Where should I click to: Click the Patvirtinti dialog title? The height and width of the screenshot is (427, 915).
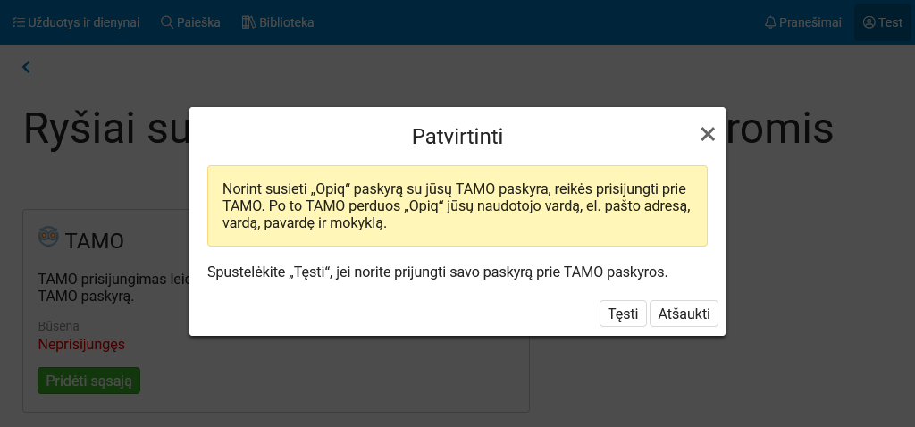pos(457,137)
